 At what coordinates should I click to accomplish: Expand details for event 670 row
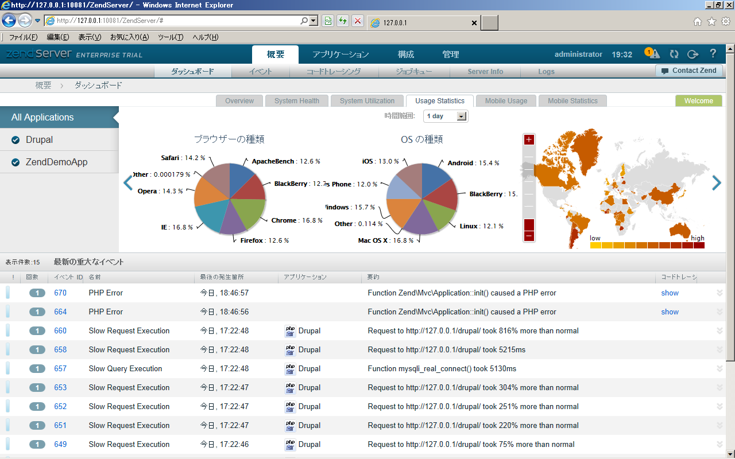tap(719, 293)
